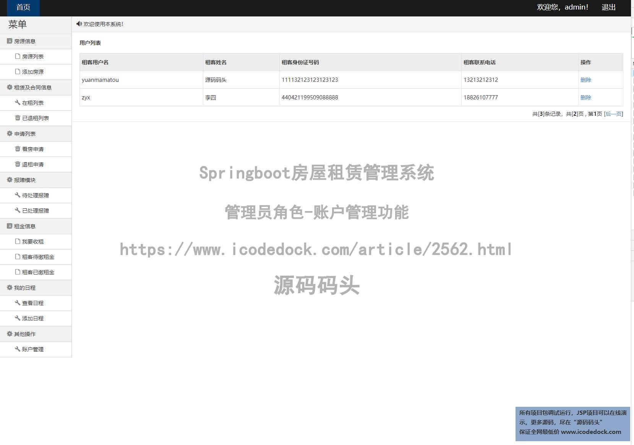This screenshot has height=445, width=634.
Task: Select the document icon next to 添加房源
Action: pos(17,71)
